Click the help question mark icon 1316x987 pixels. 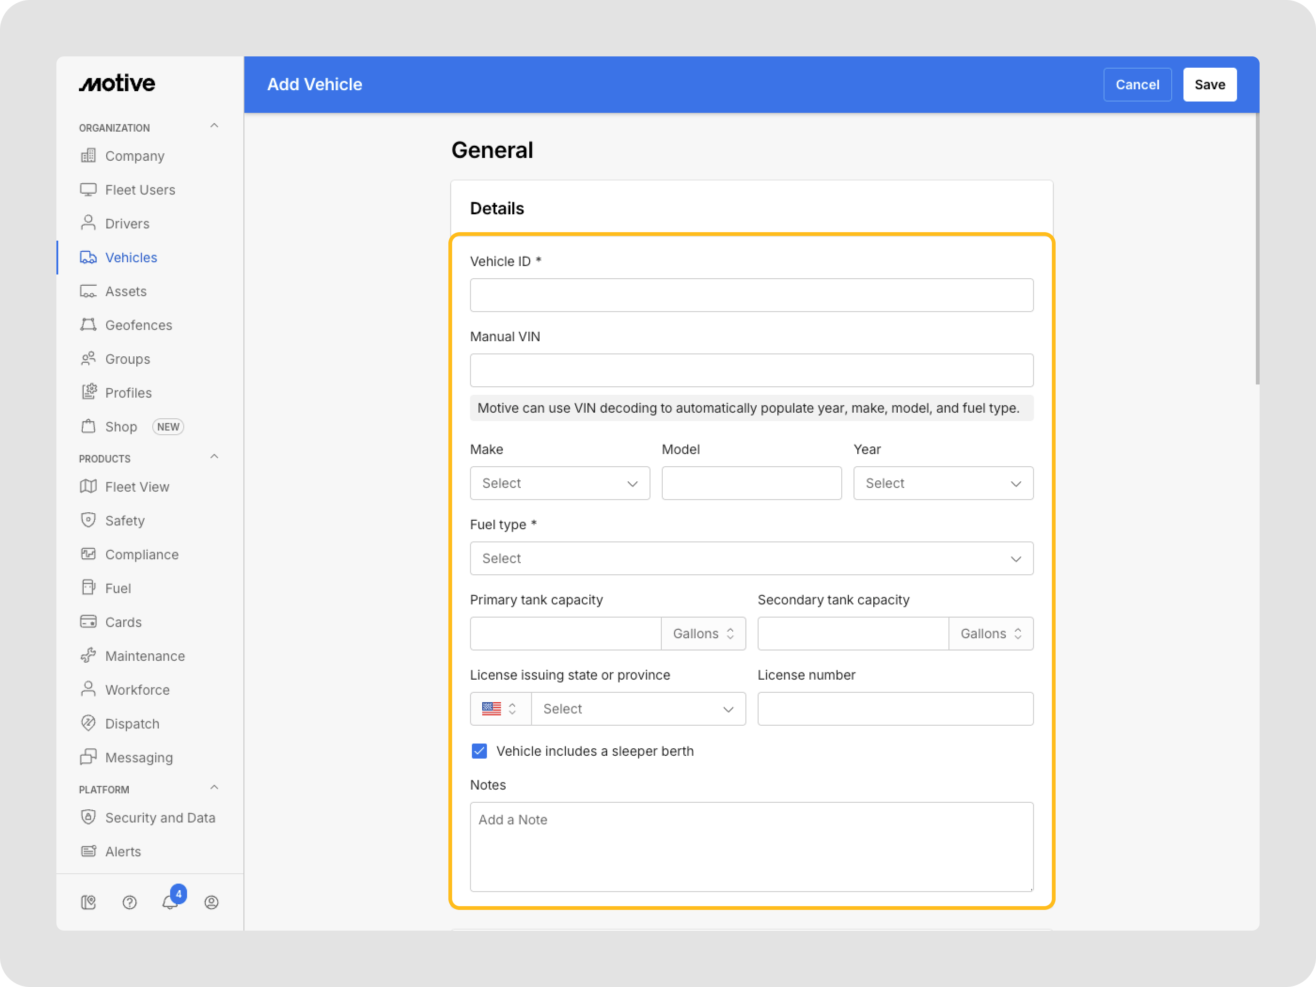(130, 902)
